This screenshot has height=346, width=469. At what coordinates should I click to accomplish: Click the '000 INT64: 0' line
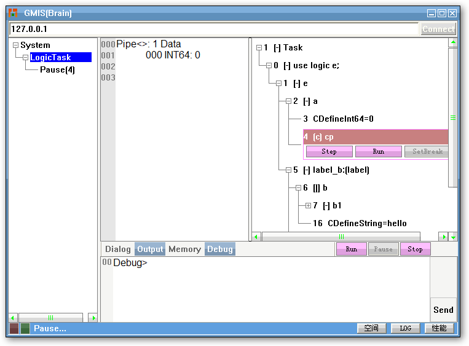pyautogui.click(x=173, y=55)
